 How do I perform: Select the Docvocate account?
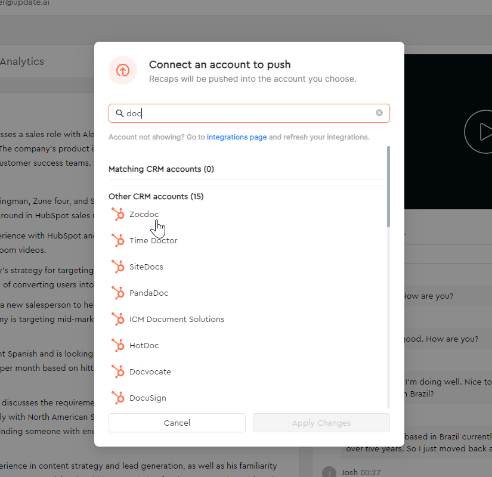[150, 372]
